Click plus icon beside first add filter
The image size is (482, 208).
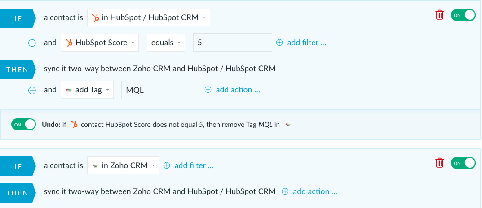(x=279, y=43)
